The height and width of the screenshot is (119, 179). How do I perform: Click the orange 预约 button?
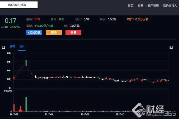point(54,33)
